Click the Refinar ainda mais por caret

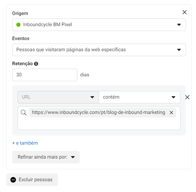click(73, 157)
